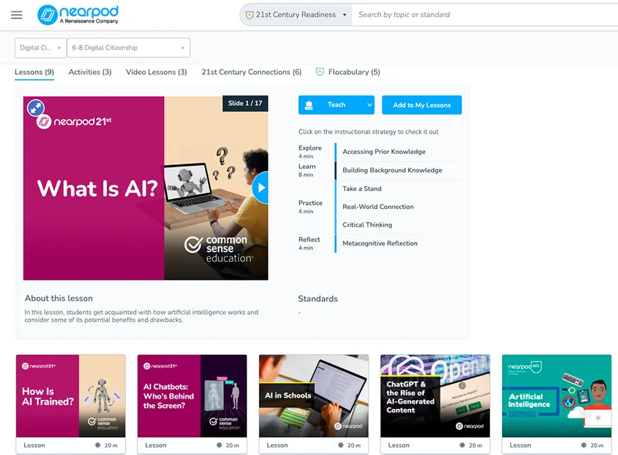618x455 pixels.
Task: Switch to the Lessons (9) tab
Action: (x=34, y=72)
